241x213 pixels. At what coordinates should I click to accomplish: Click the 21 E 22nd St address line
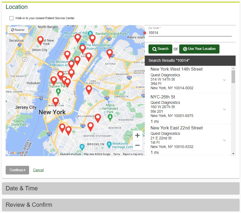(x=161, y=138)
